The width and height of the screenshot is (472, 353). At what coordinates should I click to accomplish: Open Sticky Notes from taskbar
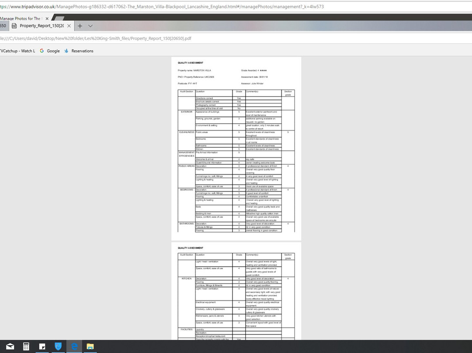(x=42, y=346)
